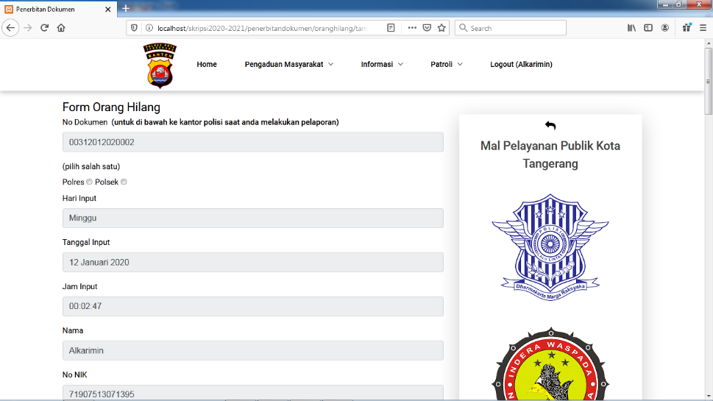This screenshot has width=713, height=401.
Task: Open the Firefox hamburger menu
Action: coord(703,28)
